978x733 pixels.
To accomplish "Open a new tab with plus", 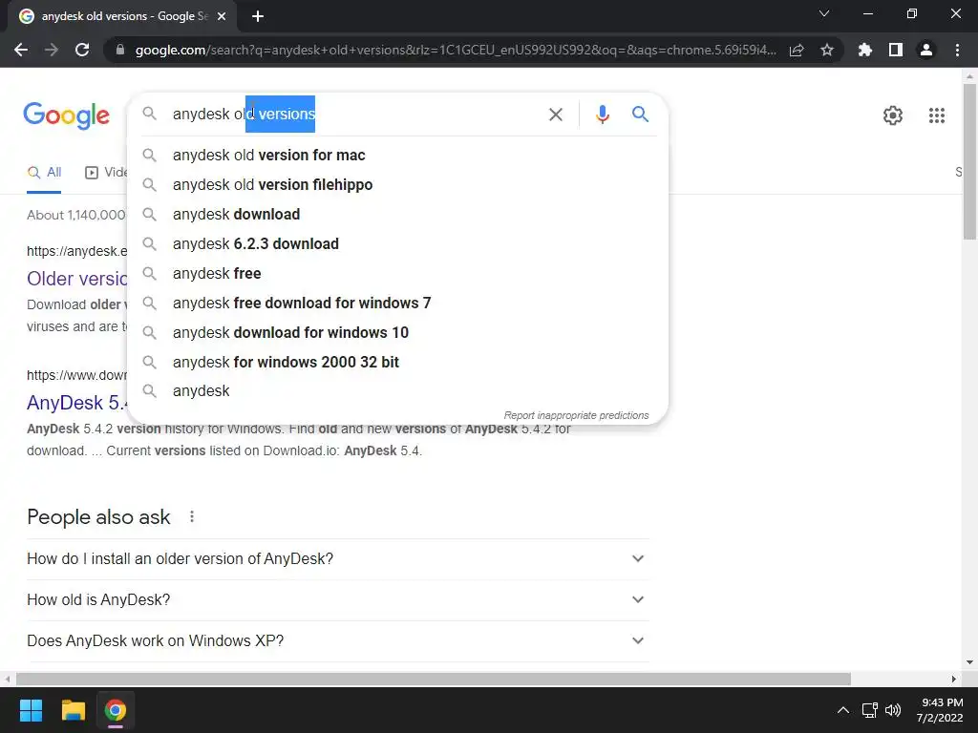I will (258, 16).
